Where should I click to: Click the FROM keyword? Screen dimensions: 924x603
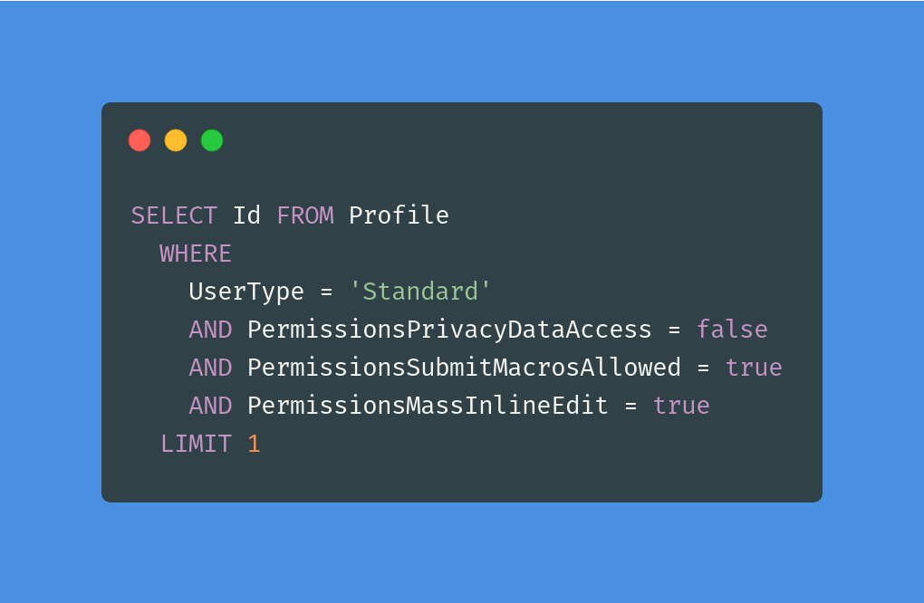[x=304, y=215]
